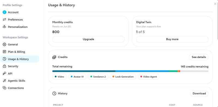218x107 pixels.
Task: Click the Upgrade button
Action: click(x=88, y=39)
